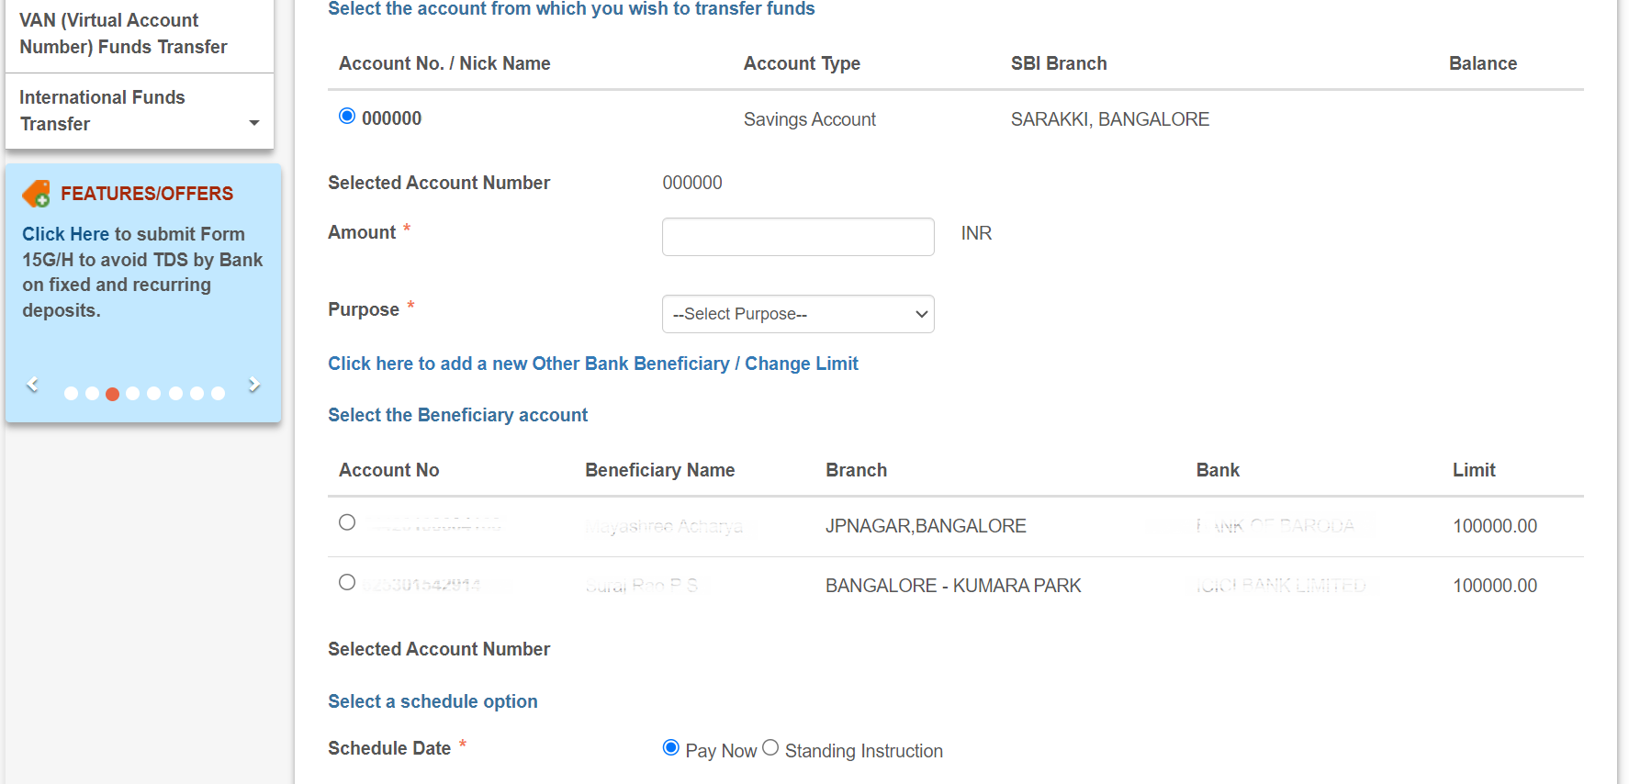The image size is (1629, 784).
Task: Click the first carousel navigation dot
Action: [x=71, y=393]
